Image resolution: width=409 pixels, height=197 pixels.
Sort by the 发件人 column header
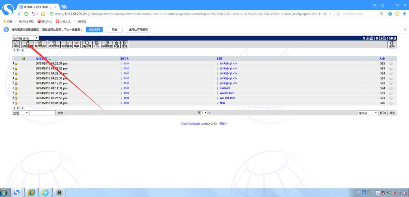pos(124,59)
